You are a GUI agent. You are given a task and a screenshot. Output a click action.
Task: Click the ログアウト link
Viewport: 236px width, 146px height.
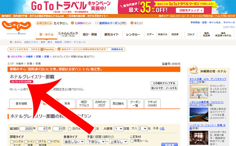229,27
